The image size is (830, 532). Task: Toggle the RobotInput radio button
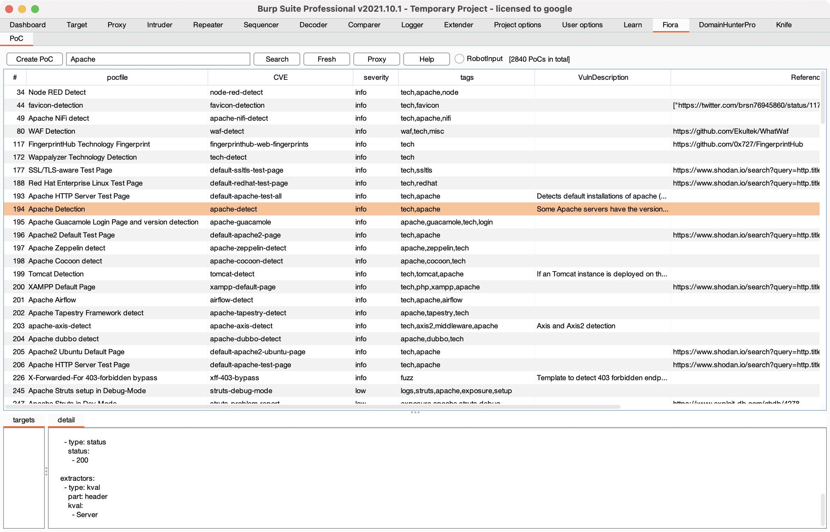tap(459, 59)
